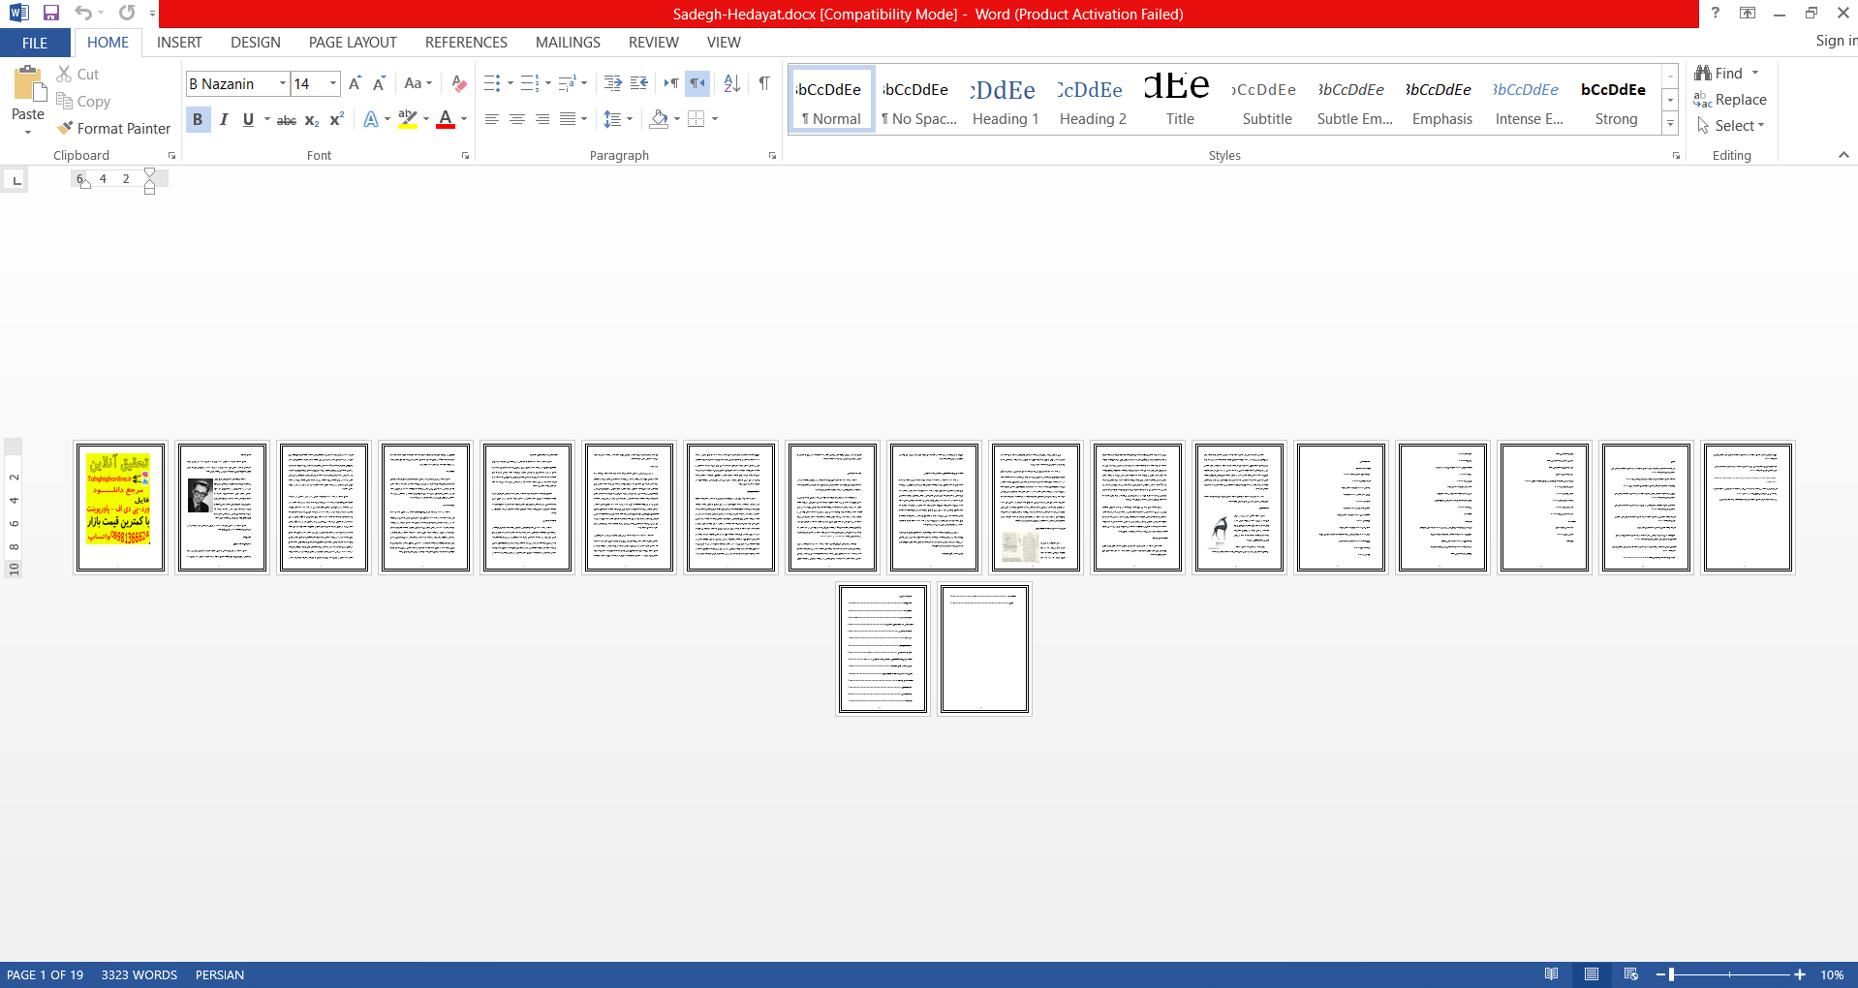Open the font name dropdown

[283, 84]
